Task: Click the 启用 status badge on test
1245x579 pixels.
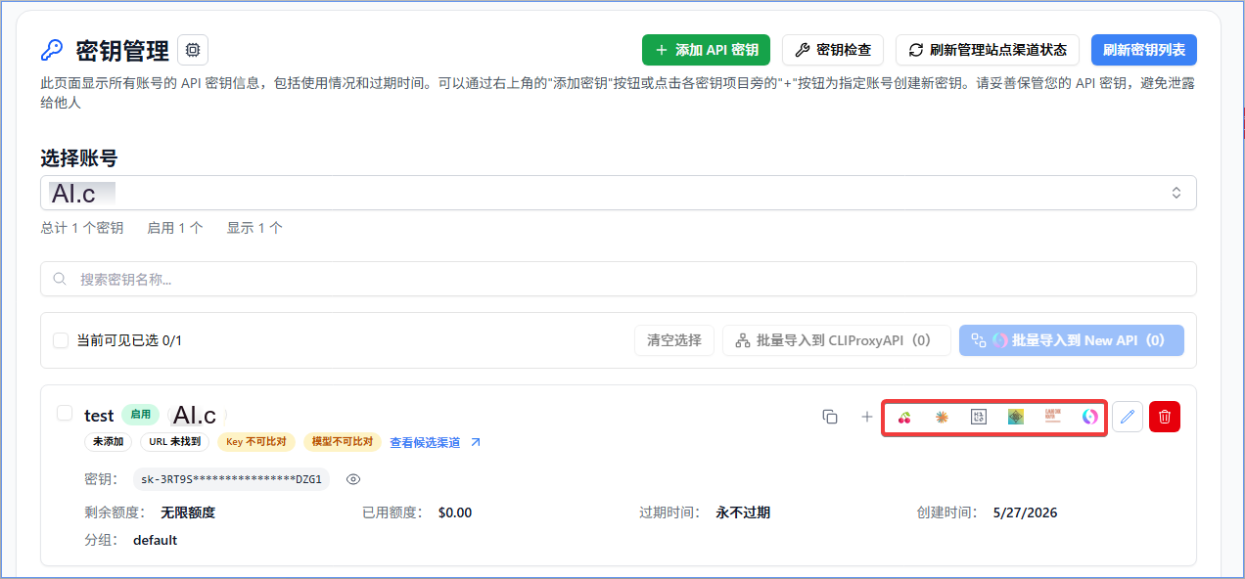Action: [140, 415]
